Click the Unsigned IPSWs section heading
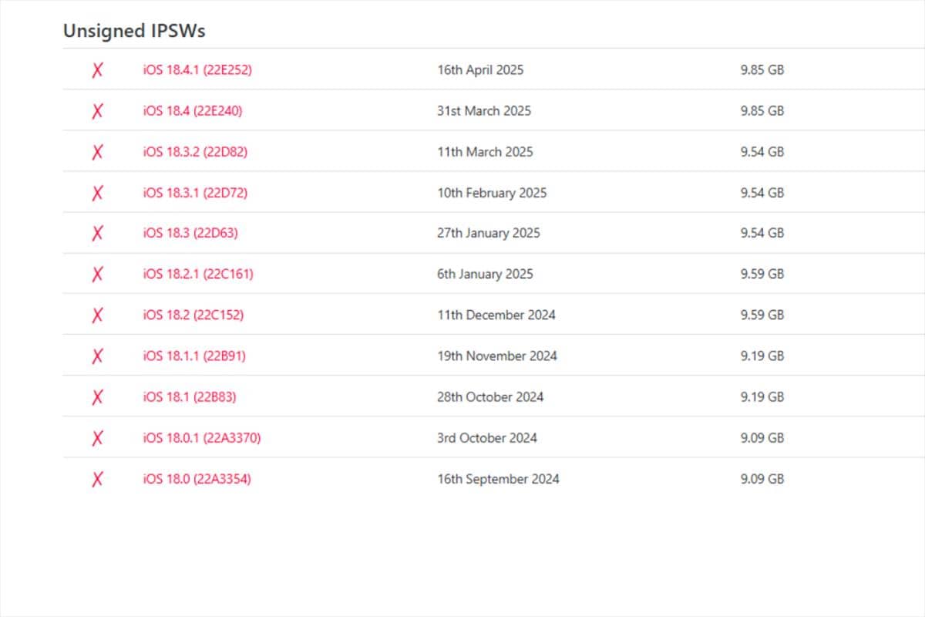The height and width of the screenshot is (617, 925). (x=133, y=31)
